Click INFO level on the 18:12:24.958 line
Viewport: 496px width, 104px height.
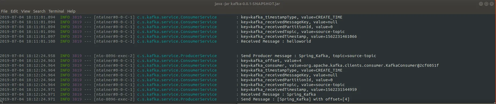coord(65,56)
